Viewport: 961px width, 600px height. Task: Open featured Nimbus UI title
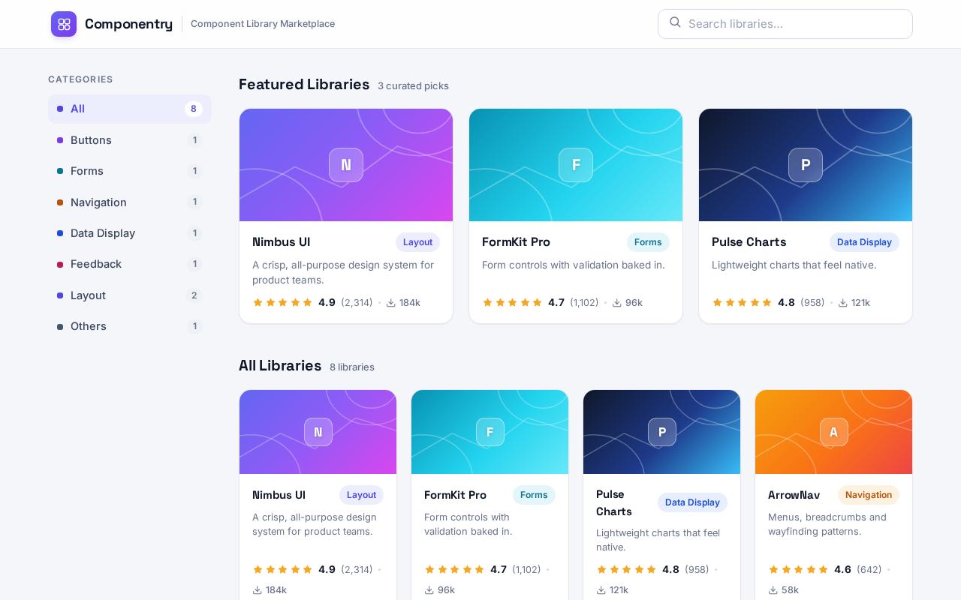point(281,242)
